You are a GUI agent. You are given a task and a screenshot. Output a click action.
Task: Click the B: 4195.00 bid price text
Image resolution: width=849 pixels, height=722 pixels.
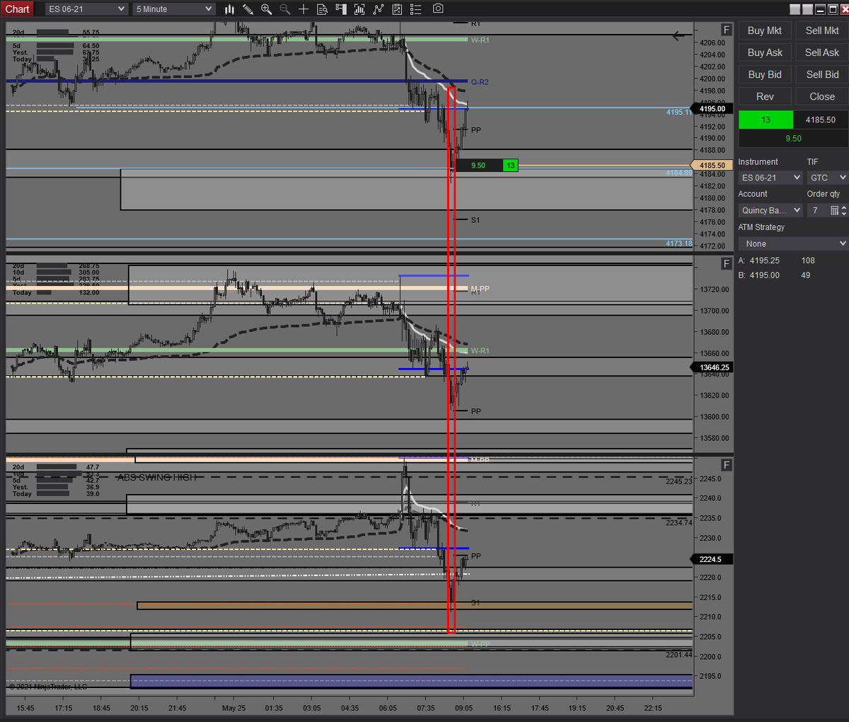[x=759, y=275]
